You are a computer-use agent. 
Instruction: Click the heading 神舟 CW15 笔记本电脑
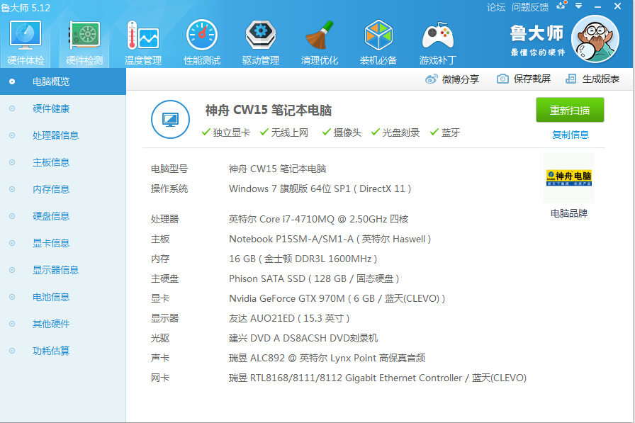(x=269, y=110)
